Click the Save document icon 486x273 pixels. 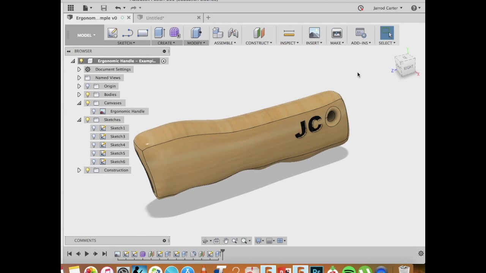point(104,8)
